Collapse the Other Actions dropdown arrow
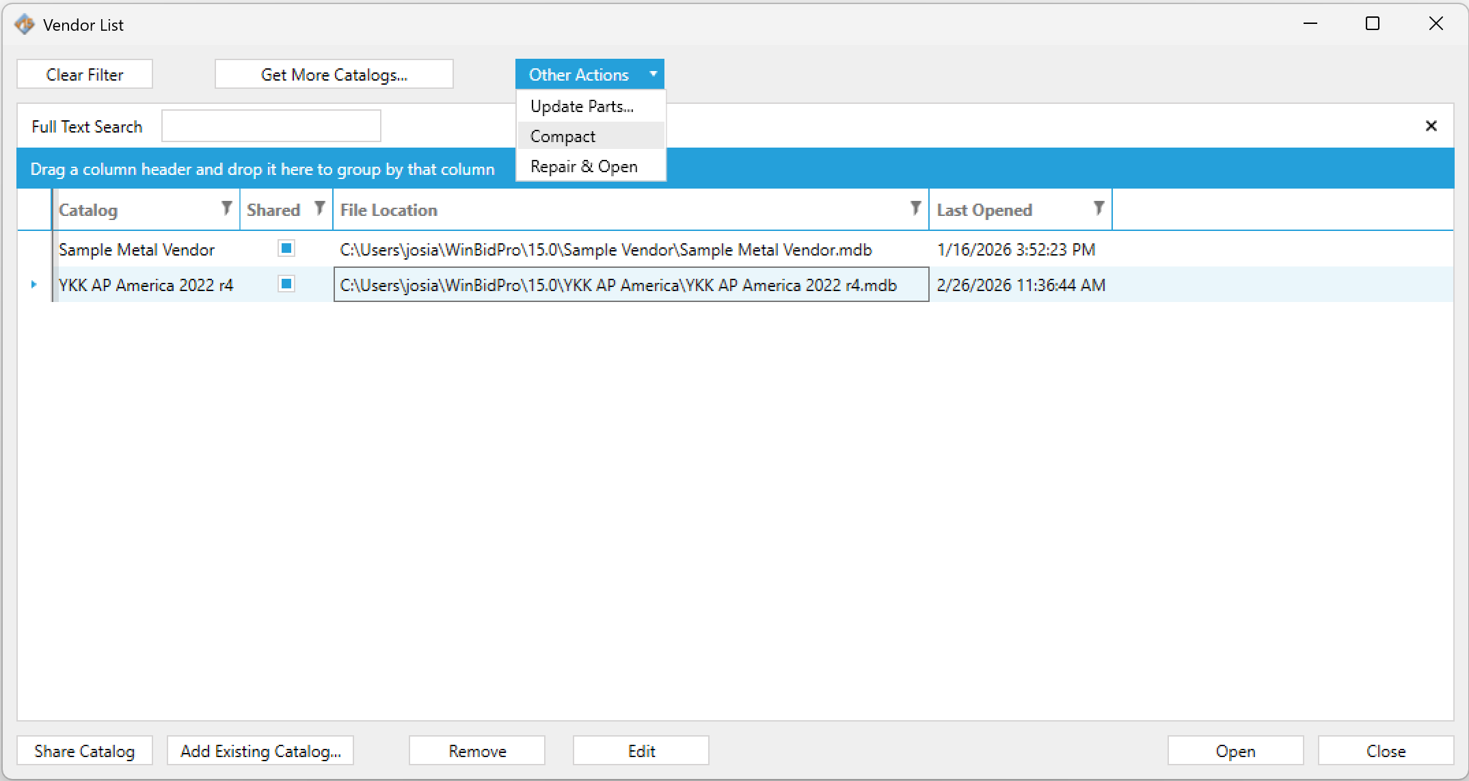 [x=653, y=74]
